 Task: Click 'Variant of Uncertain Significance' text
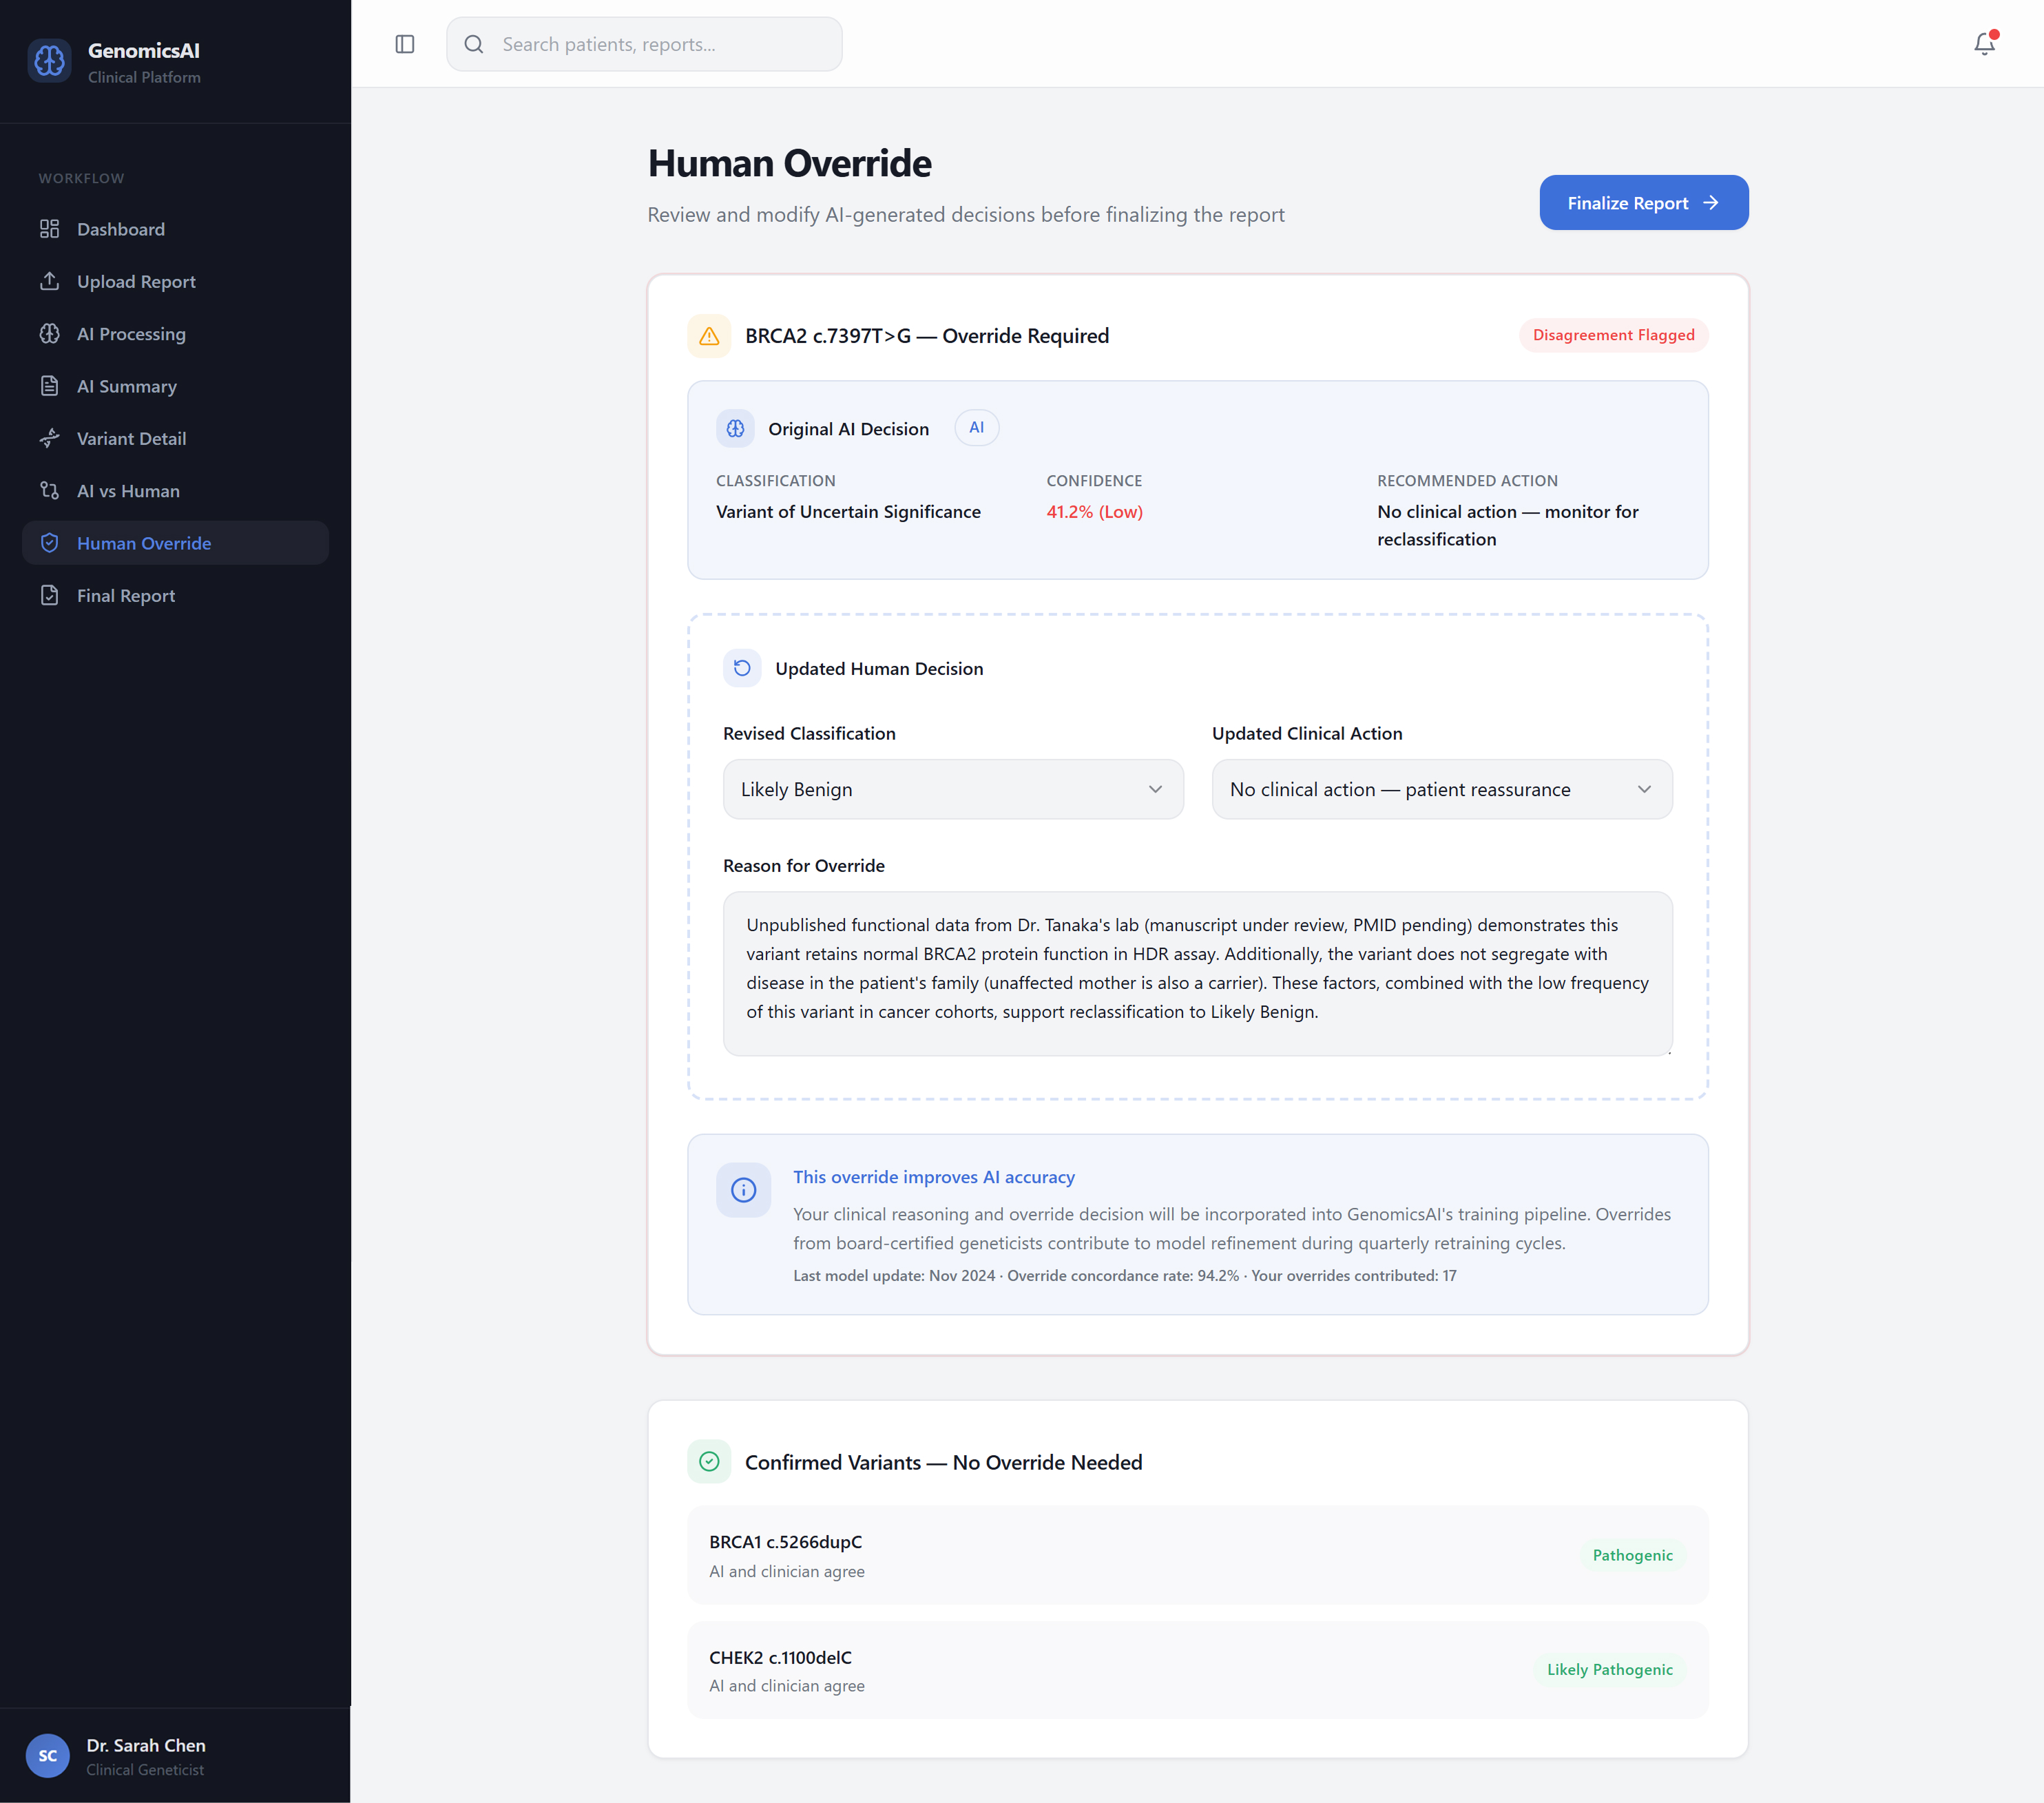(x=848, y=512)
